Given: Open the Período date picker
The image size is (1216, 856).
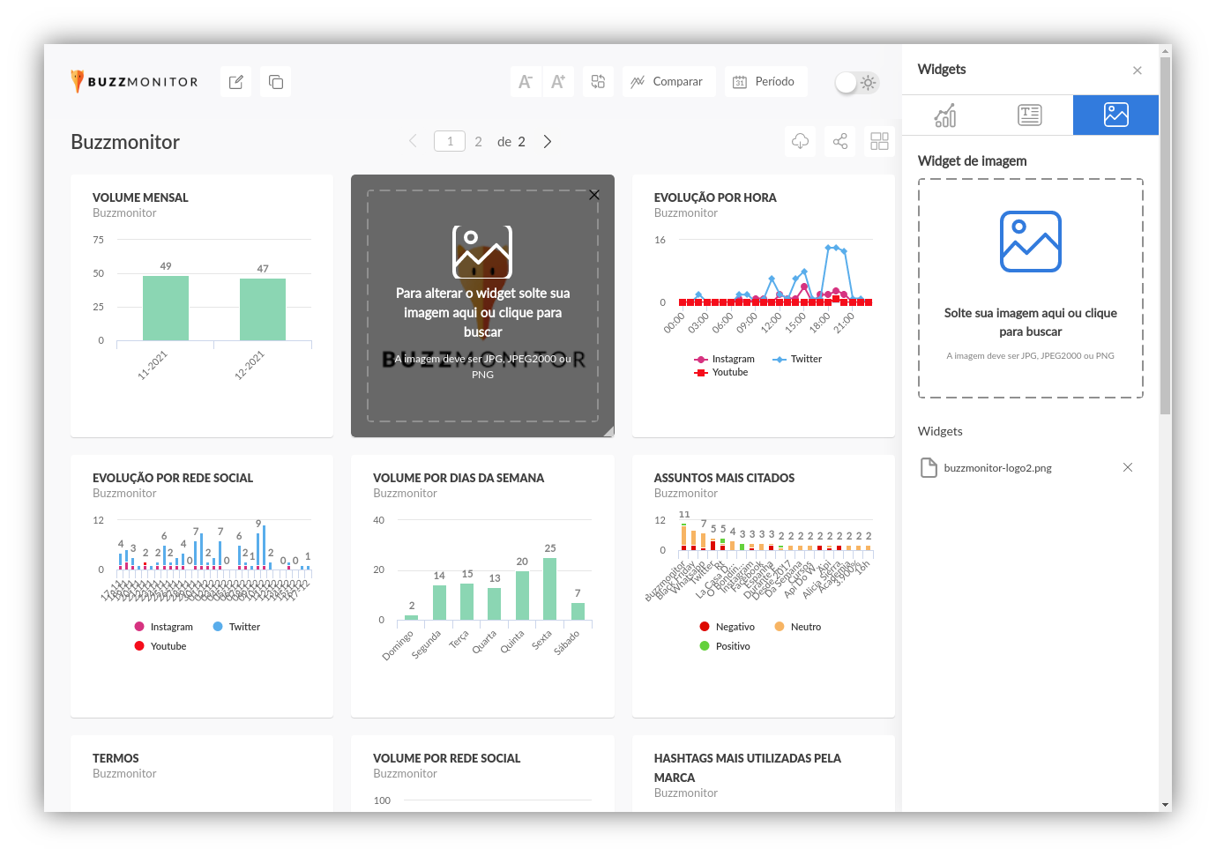Looking at the screenshot, I should coord(764,82).
